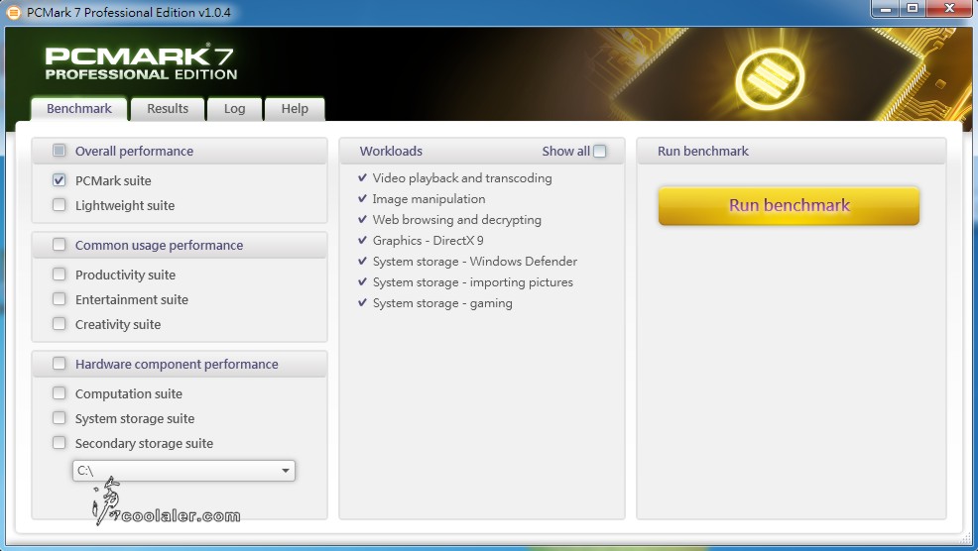
Task: Enable the Lightweight suite checkbox
Action: (x=60, y=204)
